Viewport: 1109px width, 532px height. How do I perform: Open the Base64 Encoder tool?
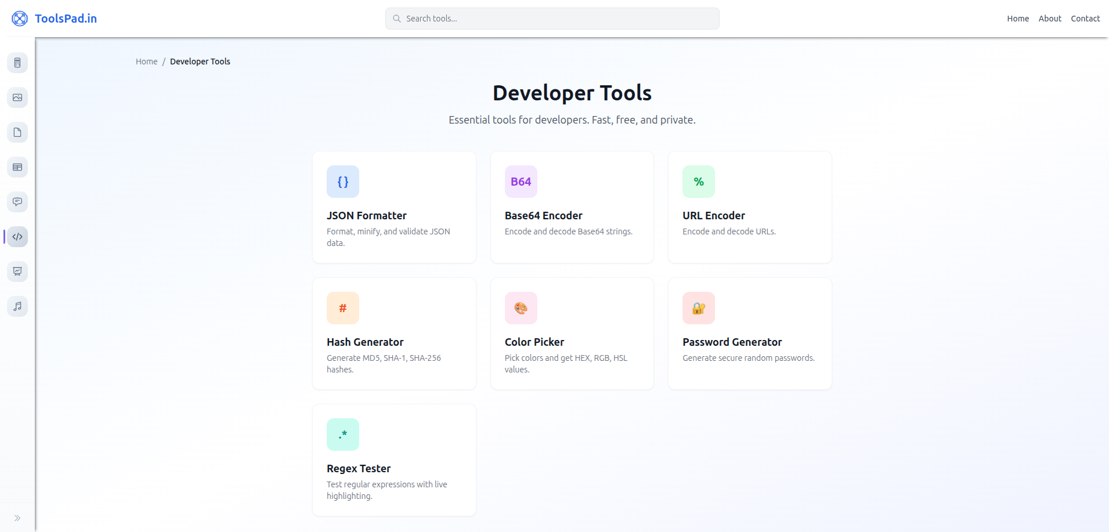(x=572, y=207)
